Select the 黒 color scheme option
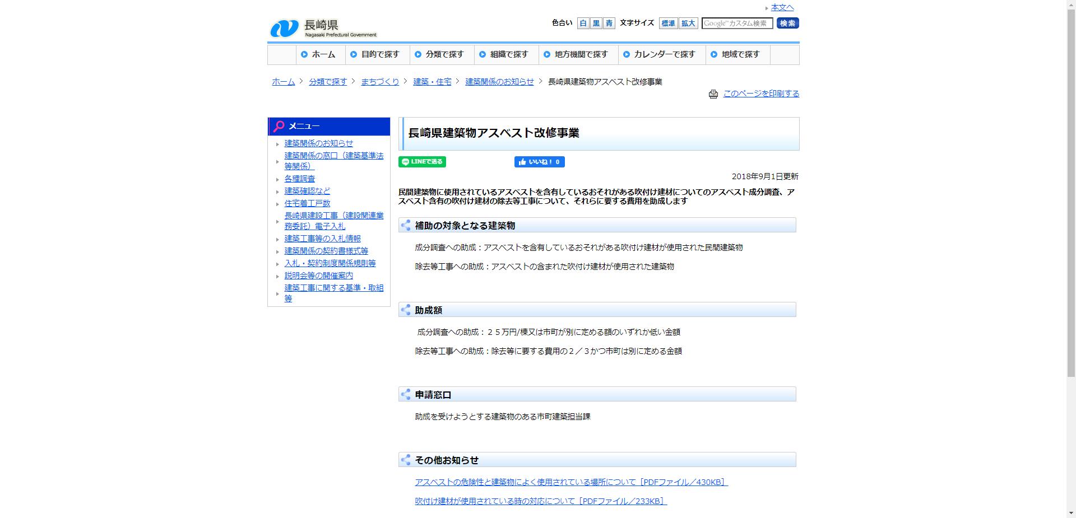This screenshot has height=518, width=1076. (x=596, y=24)
